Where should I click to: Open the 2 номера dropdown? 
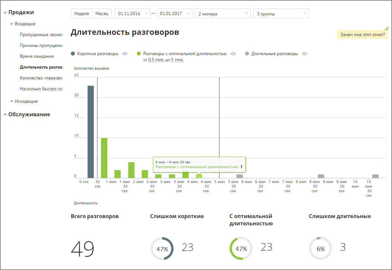click(x=223, y=13)
